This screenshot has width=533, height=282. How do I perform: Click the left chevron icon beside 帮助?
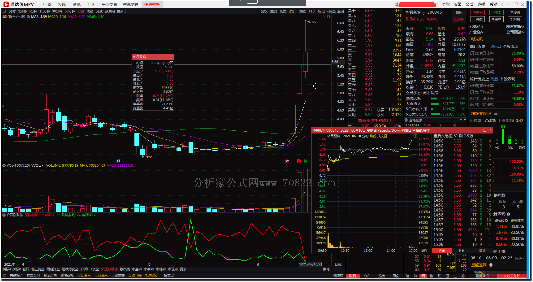click(502, 4)
